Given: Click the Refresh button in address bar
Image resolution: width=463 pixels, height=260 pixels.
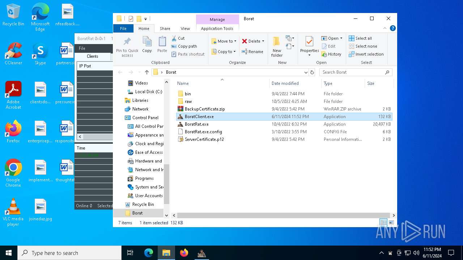Looking at the screenshot, I should pos(312,72).
